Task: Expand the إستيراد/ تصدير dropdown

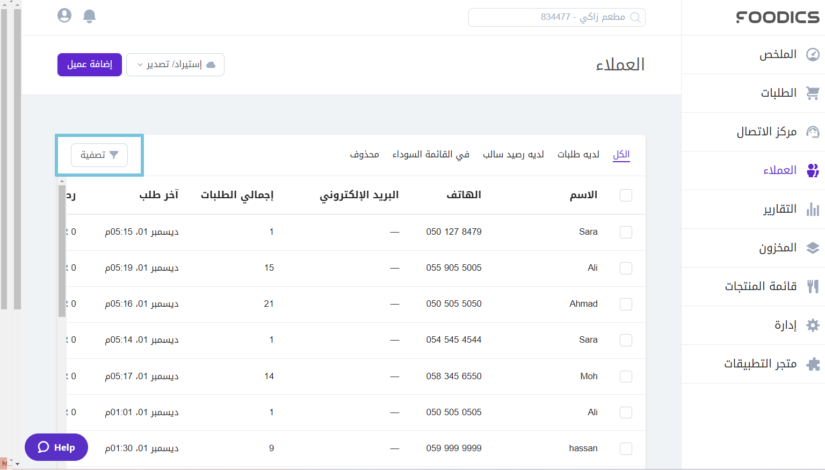Action: click(x=175, y=64)
